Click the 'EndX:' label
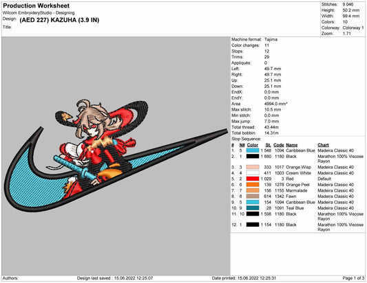367x283 pixels. pyautogui.click(x=237, y=92)
